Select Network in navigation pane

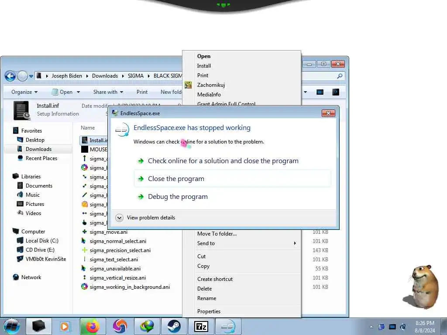pos(31,277)
